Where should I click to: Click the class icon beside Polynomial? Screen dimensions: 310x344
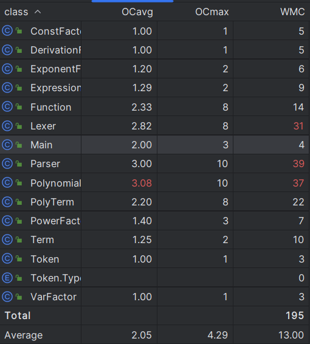[x=7, y=183]
